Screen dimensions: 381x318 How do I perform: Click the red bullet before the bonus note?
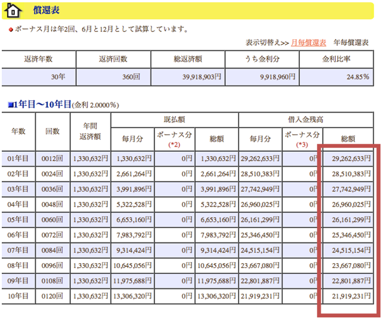click(11, 29)
